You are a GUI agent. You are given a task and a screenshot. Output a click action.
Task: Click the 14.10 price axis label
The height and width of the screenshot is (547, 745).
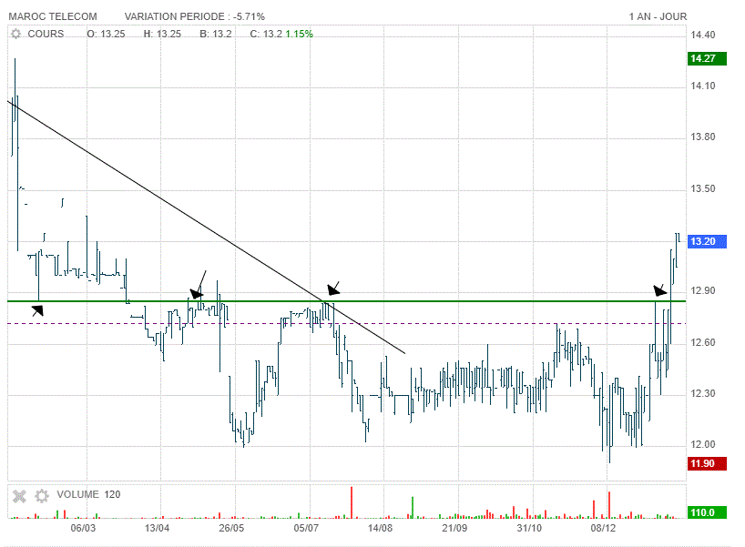703,86
